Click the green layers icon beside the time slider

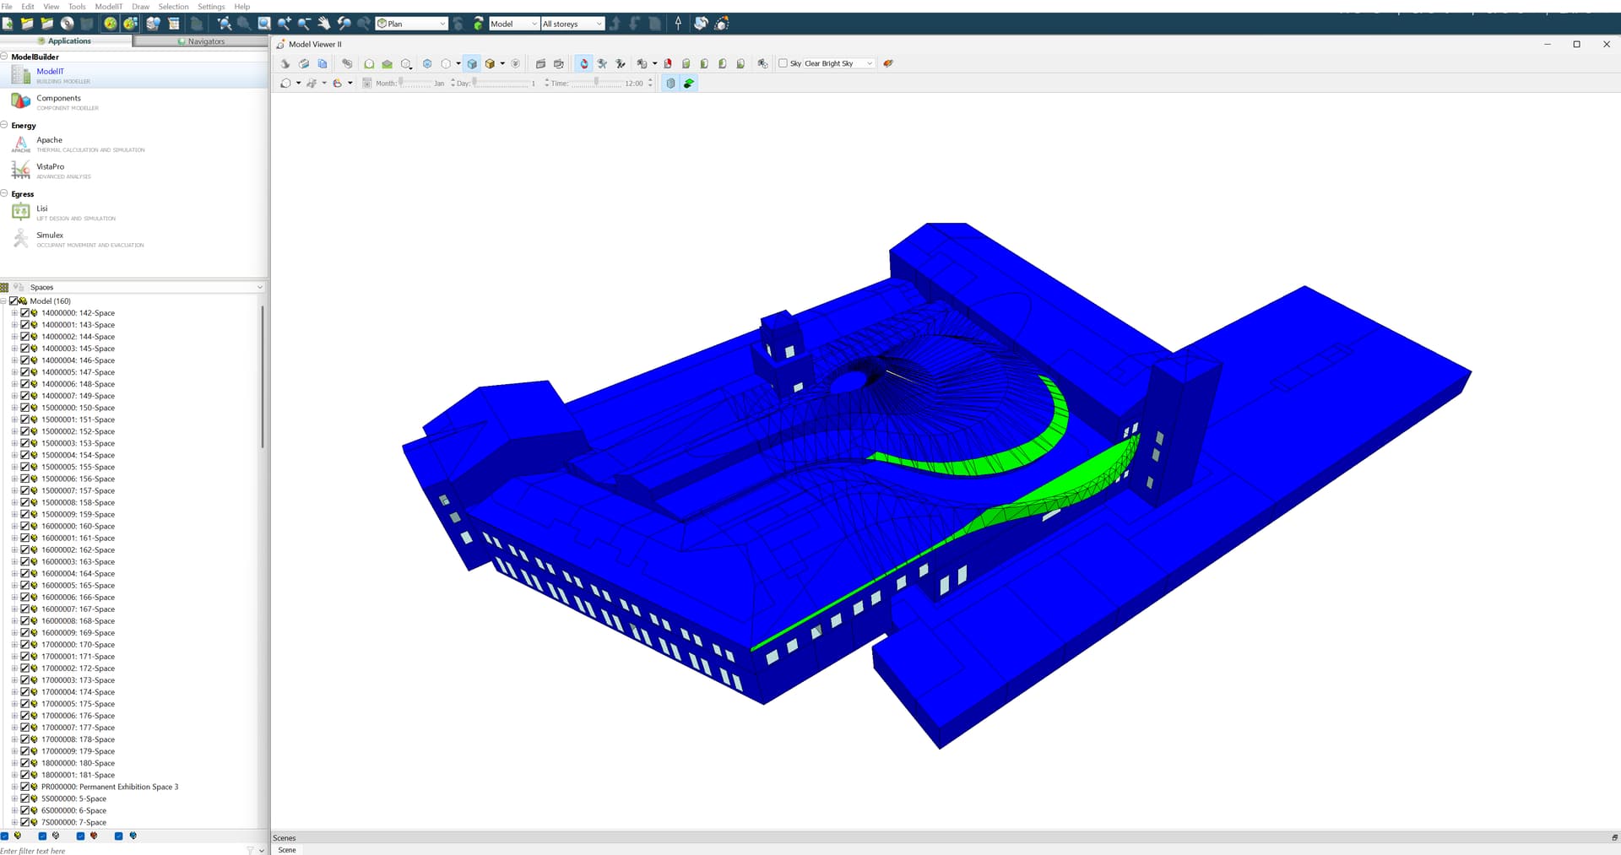[x=689, y=84]
